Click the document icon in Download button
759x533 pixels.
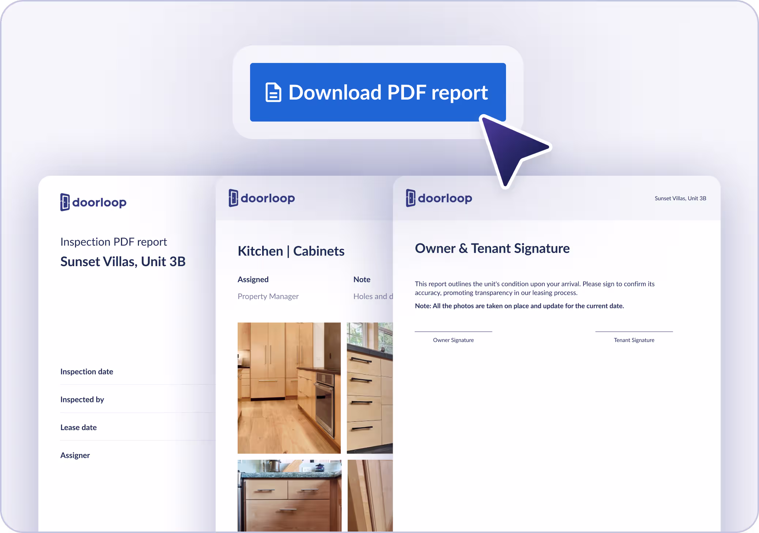click(x=273, y=92)
